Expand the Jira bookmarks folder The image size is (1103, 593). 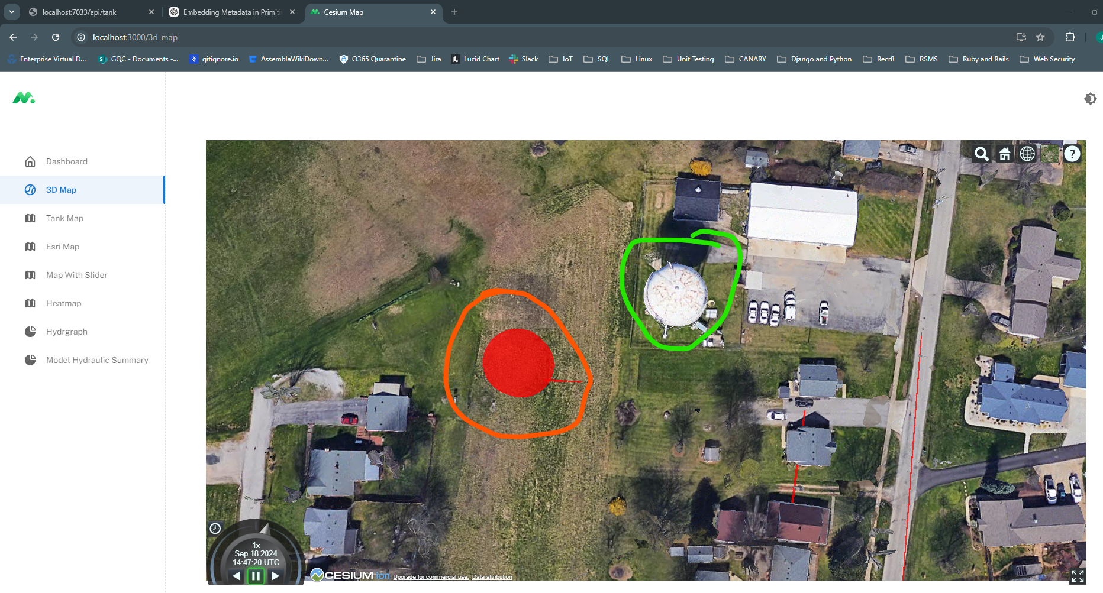429,59
